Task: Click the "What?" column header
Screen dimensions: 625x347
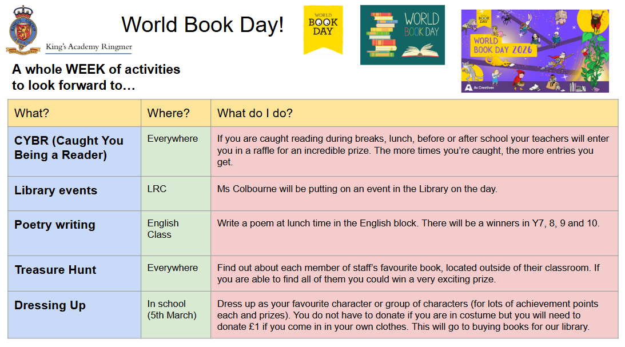Action: 32,113
